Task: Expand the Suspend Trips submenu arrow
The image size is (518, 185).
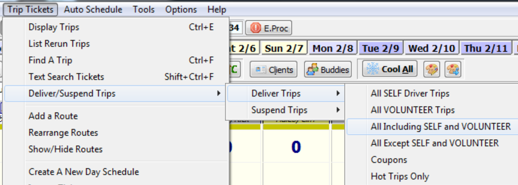Action: pyautogui.click(x=338, y=110)
